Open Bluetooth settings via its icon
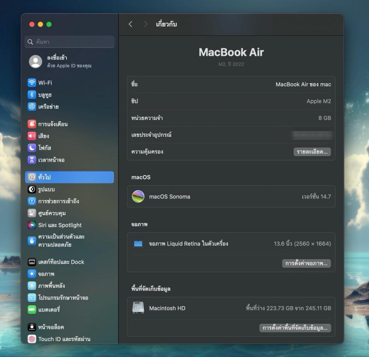The image size is (369, 357). point(32,95)
